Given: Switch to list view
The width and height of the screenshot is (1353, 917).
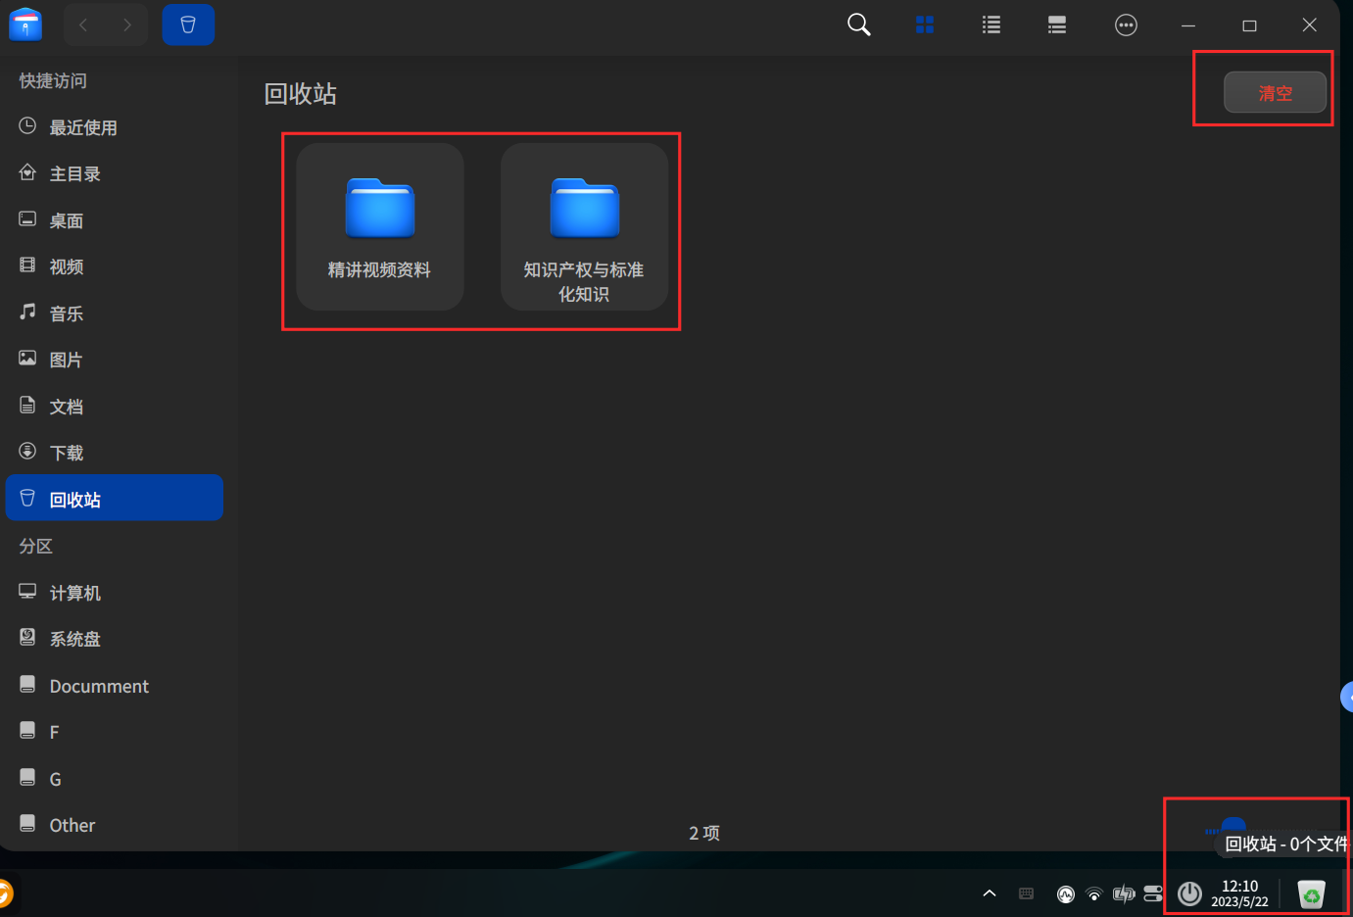Looking at the screenshot, I should 991,24.
